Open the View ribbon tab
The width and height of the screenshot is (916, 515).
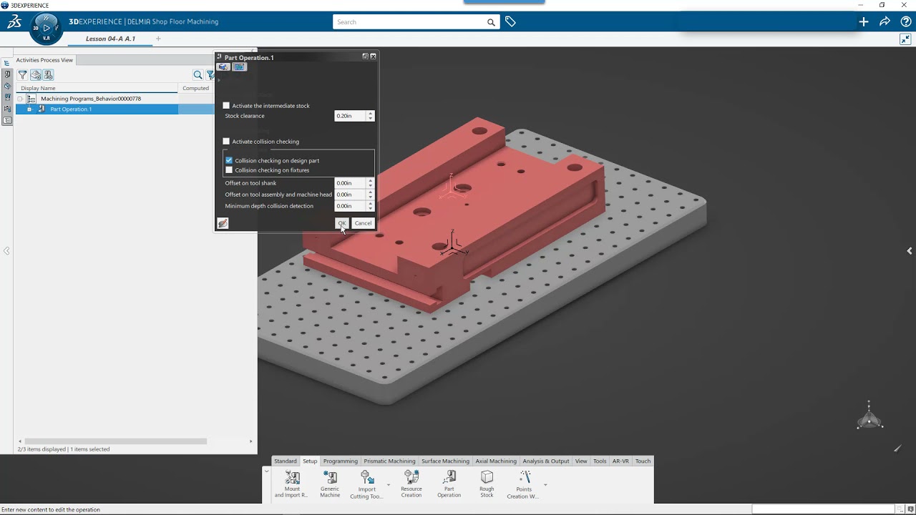click(x=581, y=461)
